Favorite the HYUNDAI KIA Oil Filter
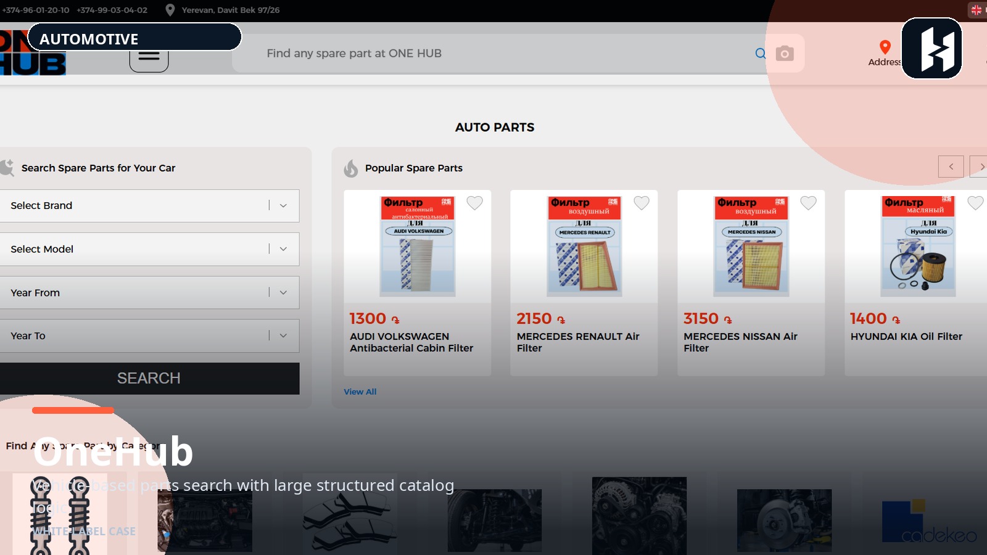987x555 pixels. [x=975, y=203]
